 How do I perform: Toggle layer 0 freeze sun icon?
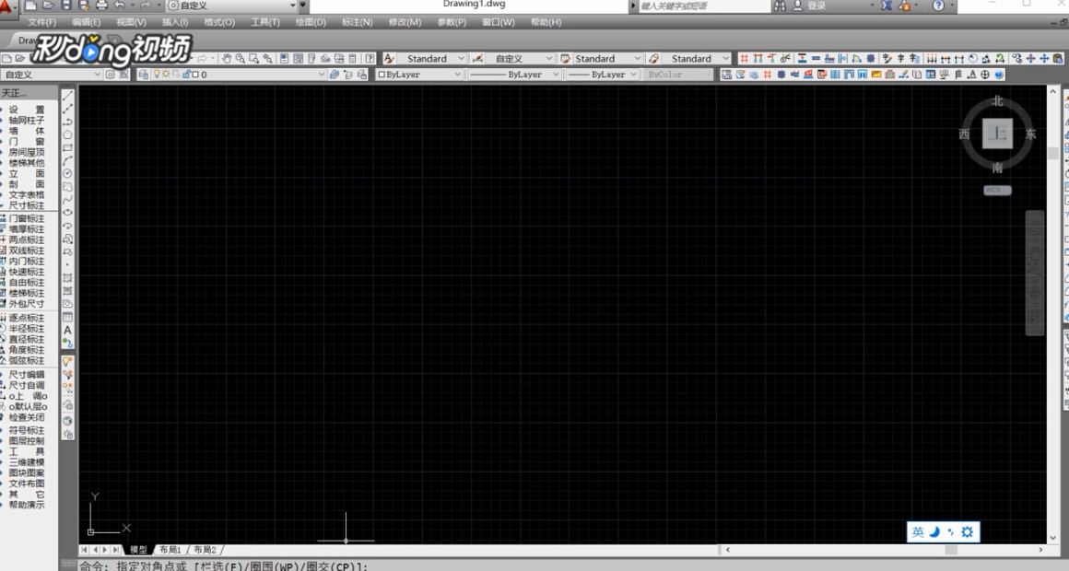[x=166, y=75]
